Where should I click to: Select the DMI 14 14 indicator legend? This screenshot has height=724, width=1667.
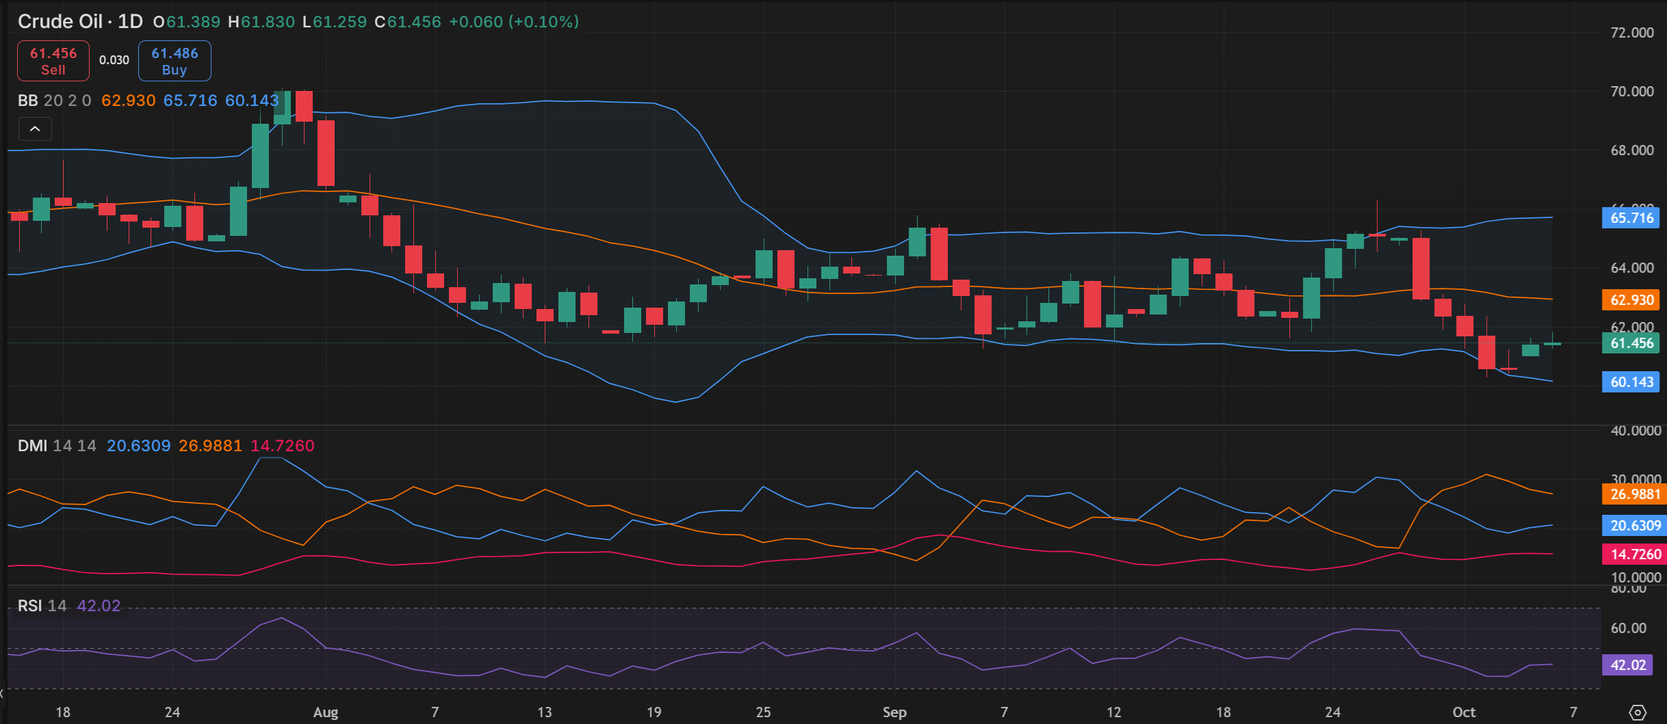57,446
